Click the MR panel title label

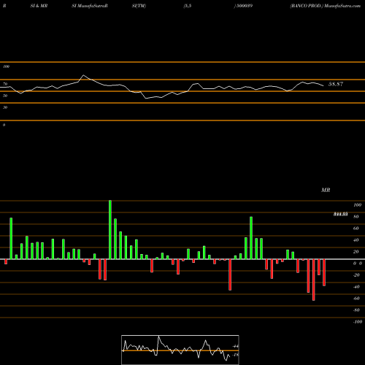tap(326, 190)
